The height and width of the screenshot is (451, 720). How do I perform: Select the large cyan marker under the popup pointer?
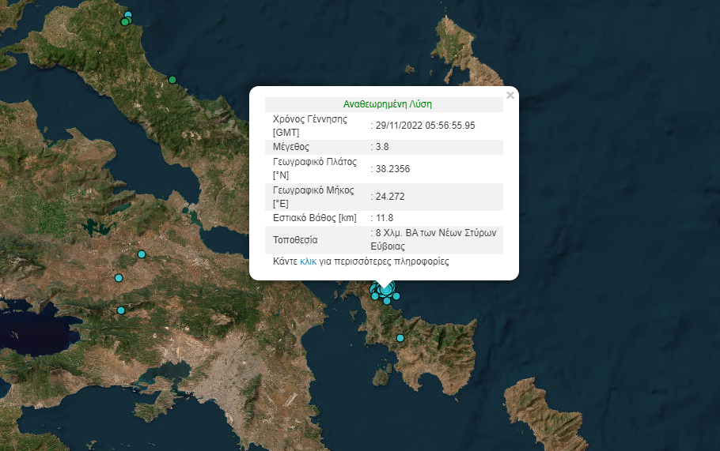(386, 288)
